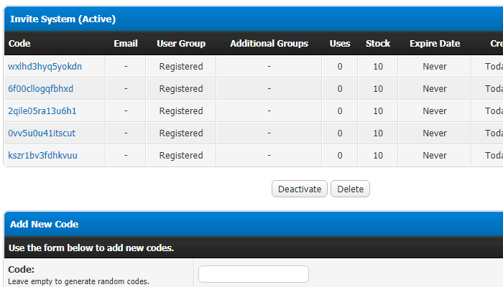The width and height of the screenshot is (503, 287).
Task: Click the Stock column header
Action: pyautogui.click(x=378, y=44)
